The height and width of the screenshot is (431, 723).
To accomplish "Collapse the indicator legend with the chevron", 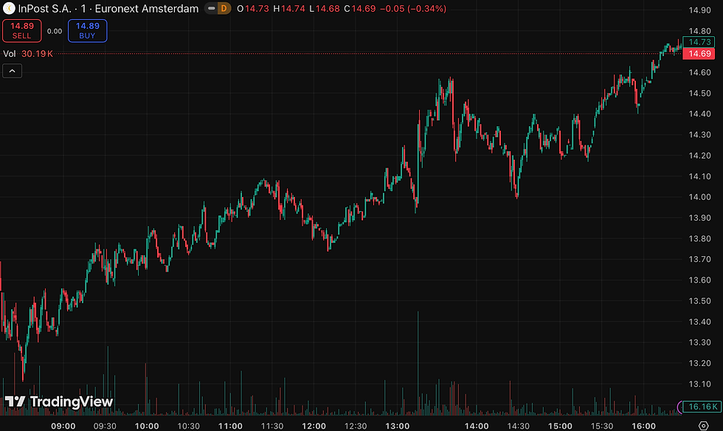I will (x=12, y=71).
